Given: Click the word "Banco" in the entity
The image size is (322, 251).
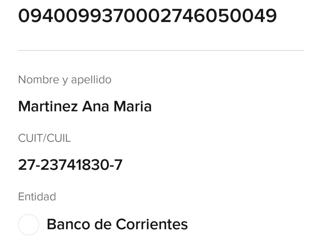Looking at the screenshot, I should 68,224.
